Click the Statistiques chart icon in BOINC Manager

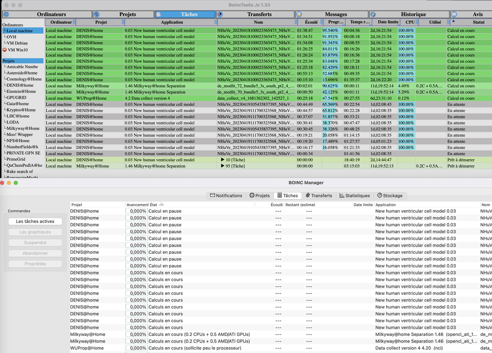coord(342,195)
